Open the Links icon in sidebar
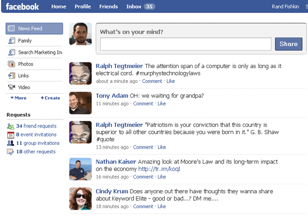The height and width of the screenshot is (216, 308). pyautogui.click(x=12, y=76)
